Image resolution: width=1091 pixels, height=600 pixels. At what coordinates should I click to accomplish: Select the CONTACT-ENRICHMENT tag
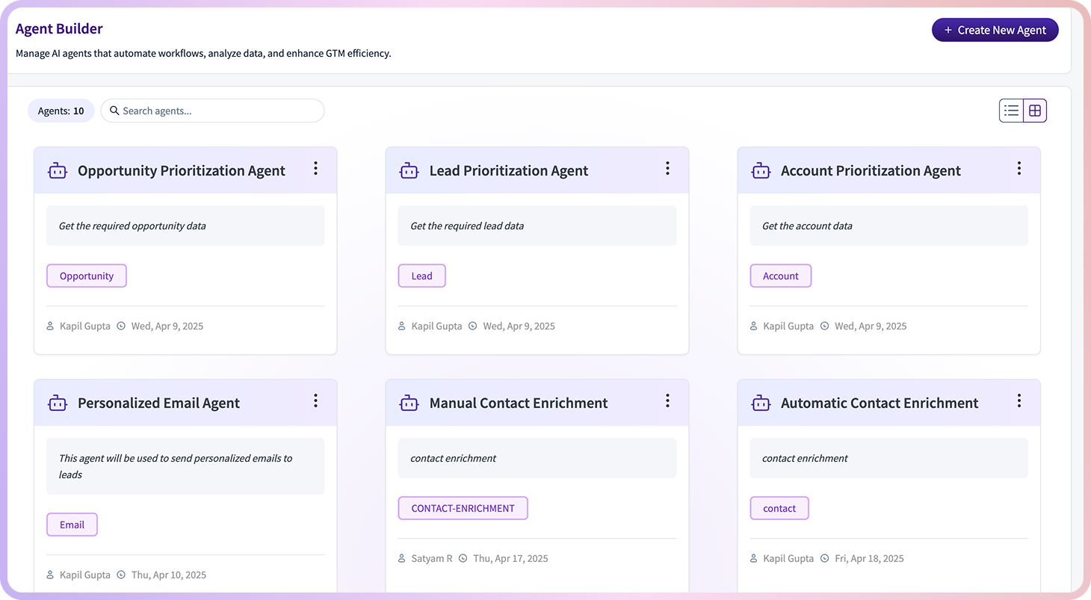[x=463, y=508]
